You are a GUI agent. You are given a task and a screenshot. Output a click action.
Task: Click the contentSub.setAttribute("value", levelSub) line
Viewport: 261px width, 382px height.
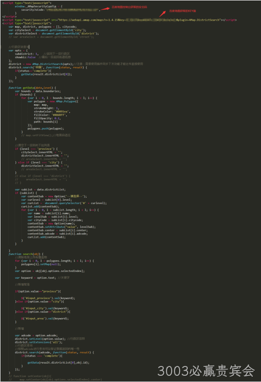[x=62, y=227]
